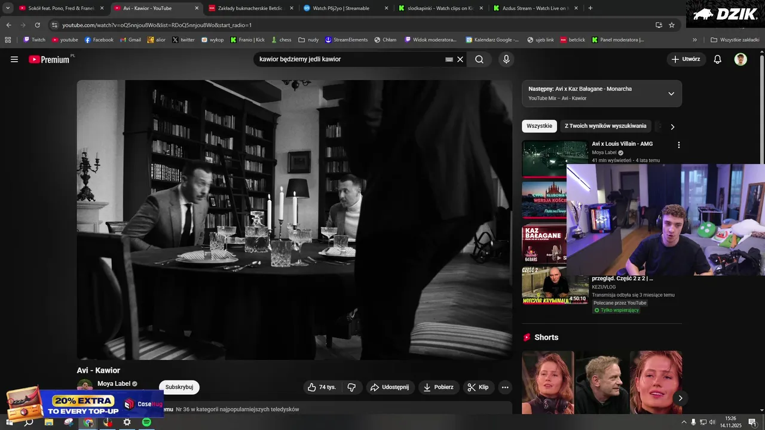
Task: Open account avatar menu
Action: point(740,59)
